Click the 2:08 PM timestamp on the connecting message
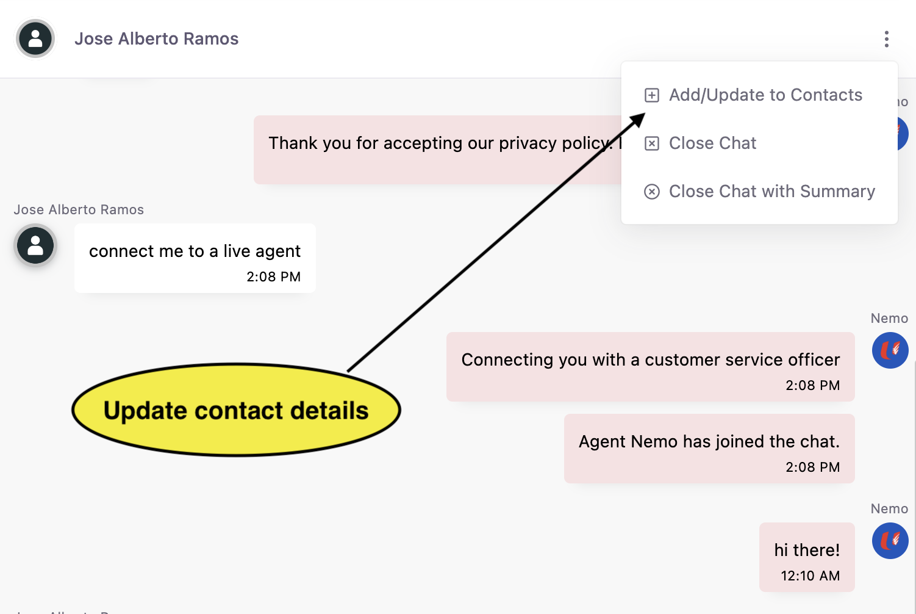Image resolution: width=916 pixels, height=614 pixels. click(x=813, y=385)
